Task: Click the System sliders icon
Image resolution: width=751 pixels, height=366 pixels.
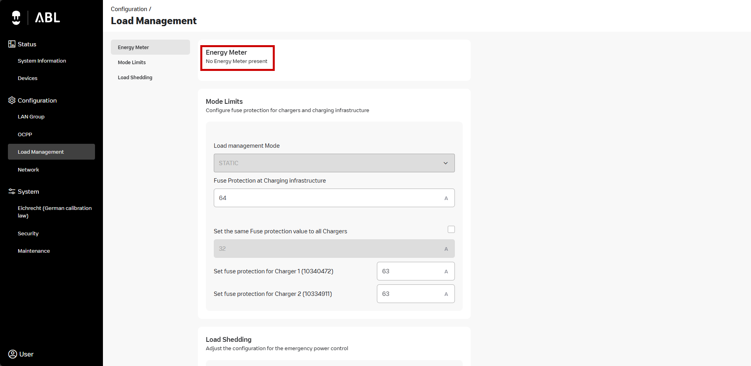Action: click(x=12, y=191)
